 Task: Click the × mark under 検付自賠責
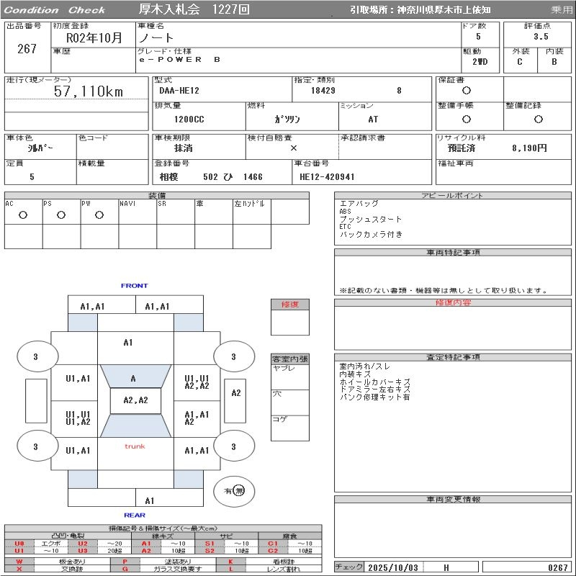pyautogui.click(x=293, y=148)
